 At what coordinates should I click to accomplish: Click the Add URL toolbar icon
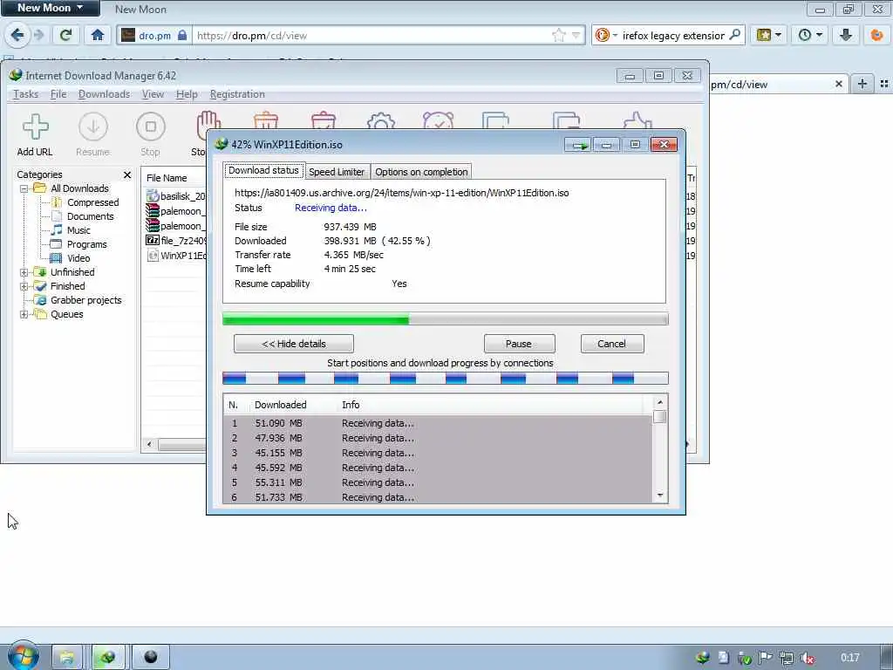click(x=35, y=127)
